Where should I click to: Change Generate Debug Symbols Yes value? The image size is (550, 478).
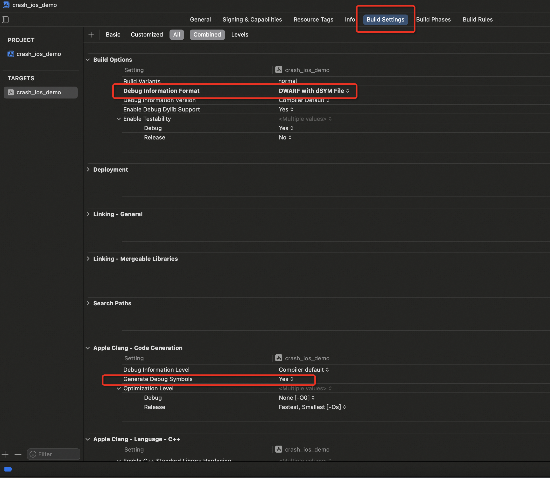coord(286,379)
